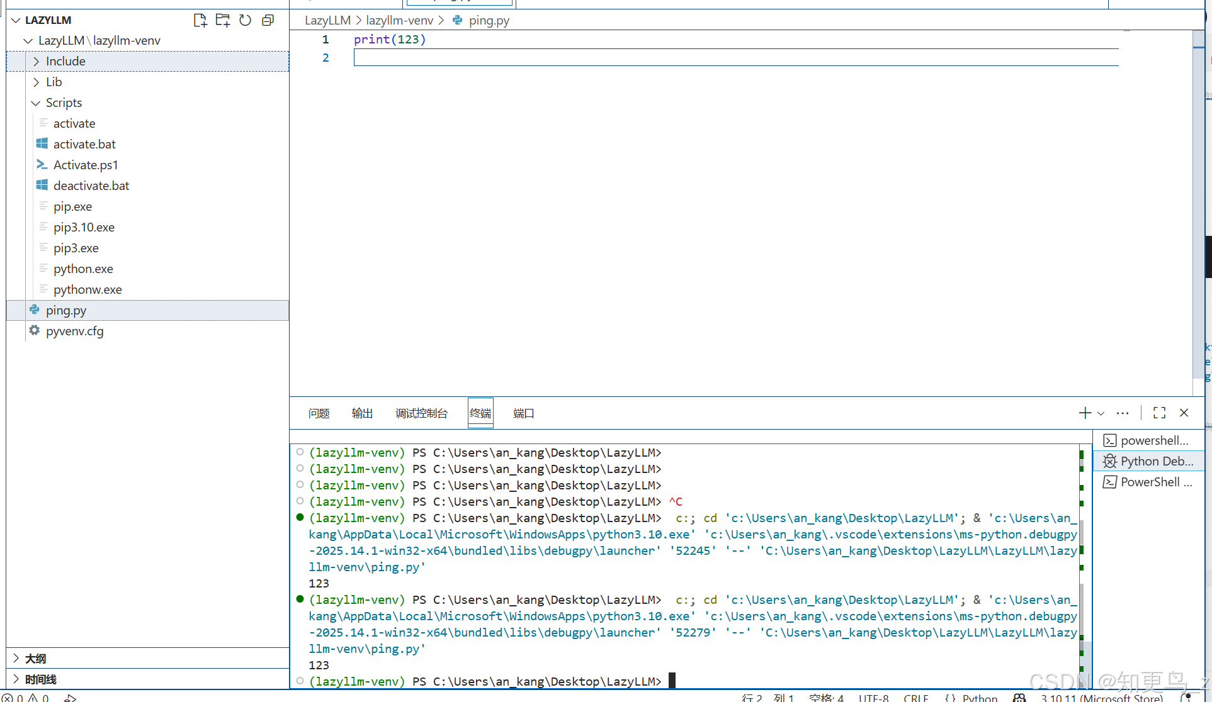Collapse the Scripts folder

64,103
